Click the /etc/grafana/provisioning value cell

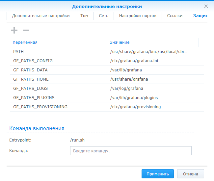(135, 107)
